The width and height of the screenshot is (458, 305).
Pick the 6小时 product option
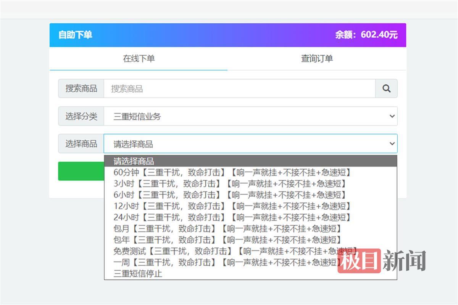[x=229, y=195]
